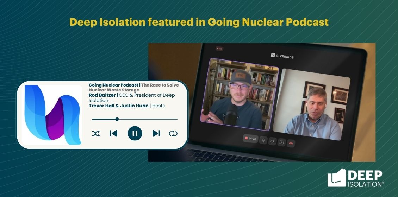
Task: Click the blue and purple podcast logo
Action: (53, 115)
